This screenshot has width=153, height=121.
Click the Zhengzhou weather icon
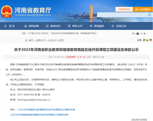coord(138,34)
